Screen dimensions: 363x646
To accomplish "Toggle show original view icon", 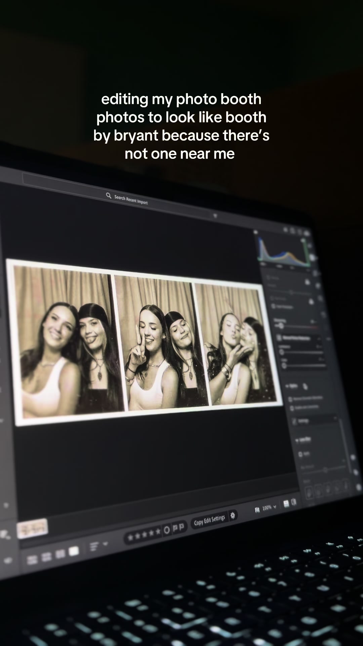I will coord(286,504).
